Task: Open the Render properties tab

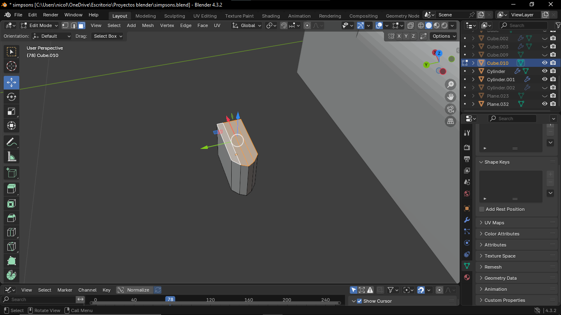Action: coord(467,147)
